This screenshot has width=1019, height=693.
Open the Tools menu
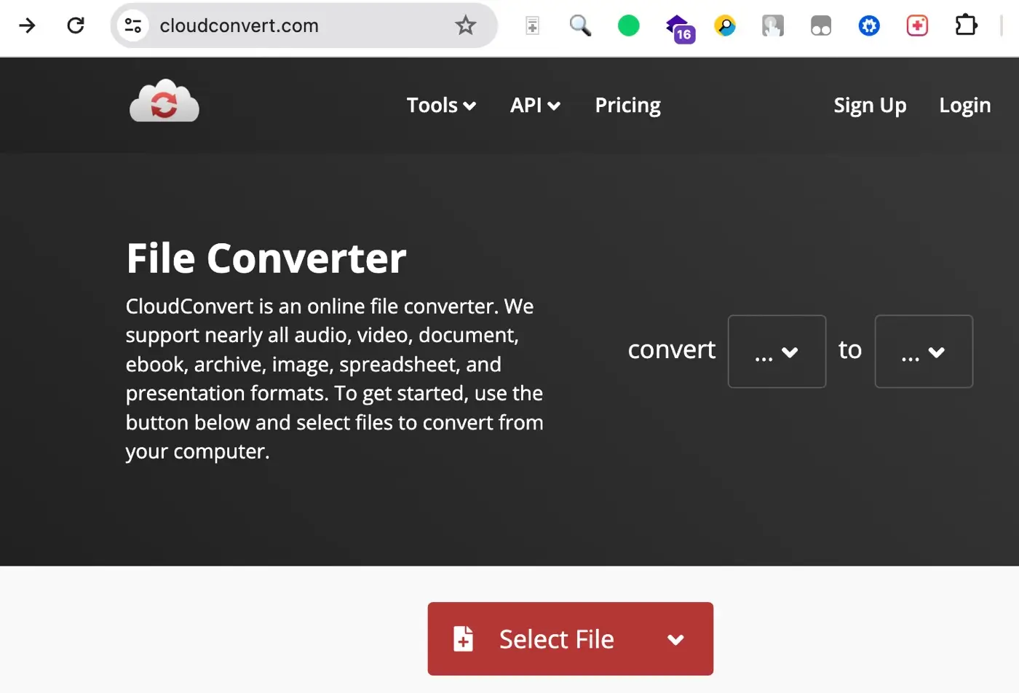click(441, 106)
